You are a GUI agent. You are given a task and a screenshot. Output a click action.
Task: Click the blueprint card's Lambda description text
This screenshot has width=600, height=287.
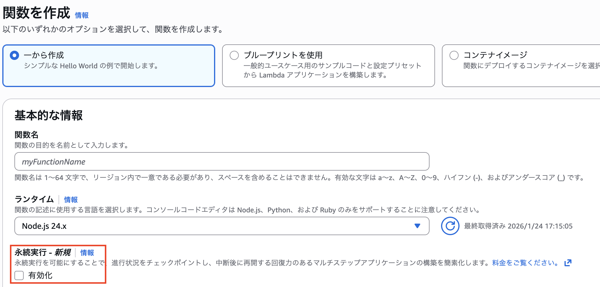[315, 75]
